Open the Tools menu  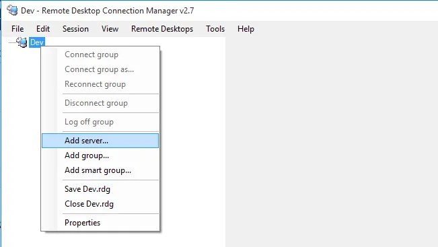(215, 29)
